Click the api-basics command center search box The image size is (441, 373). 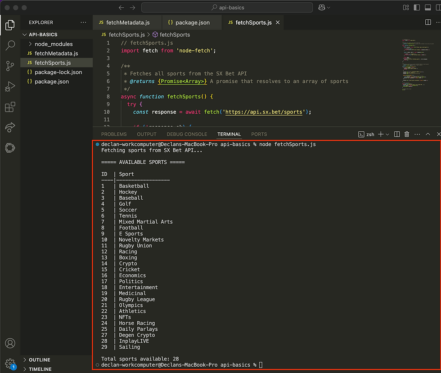(227, 8)
